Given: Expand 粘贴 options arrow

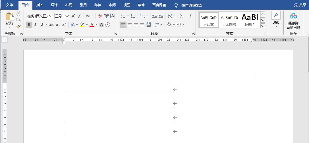Looking at the screenshot, I should tap(9, 27).
